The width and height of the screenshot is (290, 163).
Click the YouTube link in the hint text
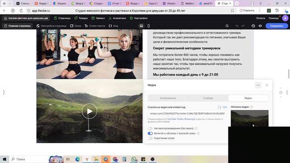pos(171,119)
